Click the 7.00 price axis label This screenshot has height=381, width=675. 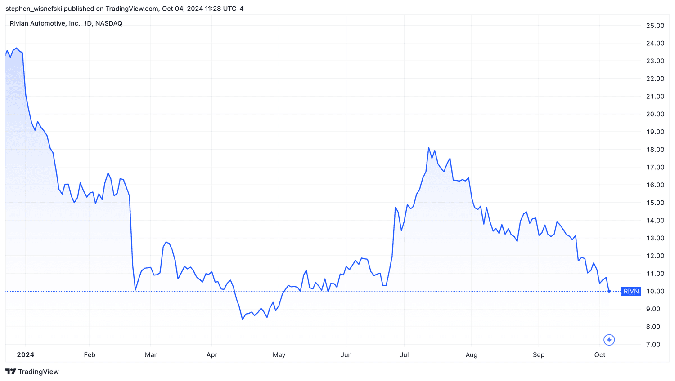[x=653, y=345]
